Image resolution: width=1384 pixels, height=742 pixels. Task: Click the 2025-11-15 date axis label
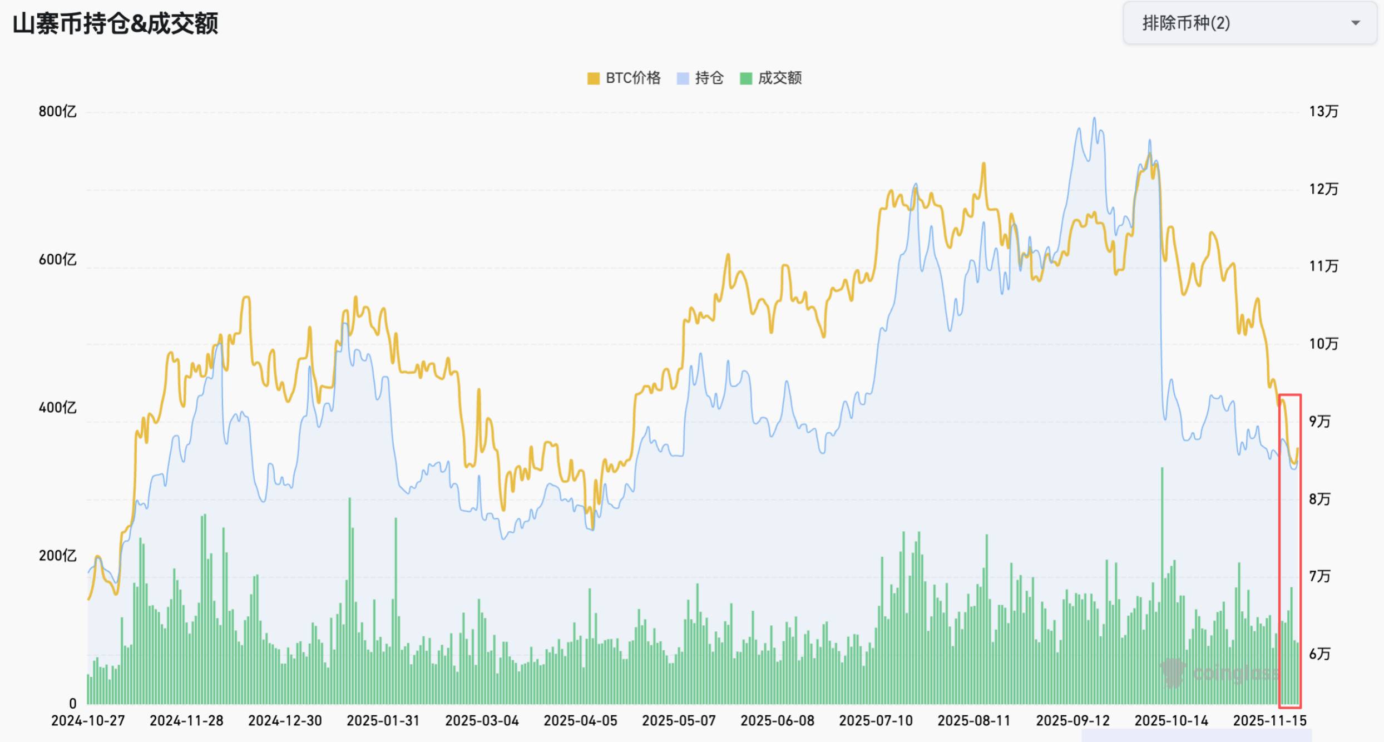[1269, 721]
